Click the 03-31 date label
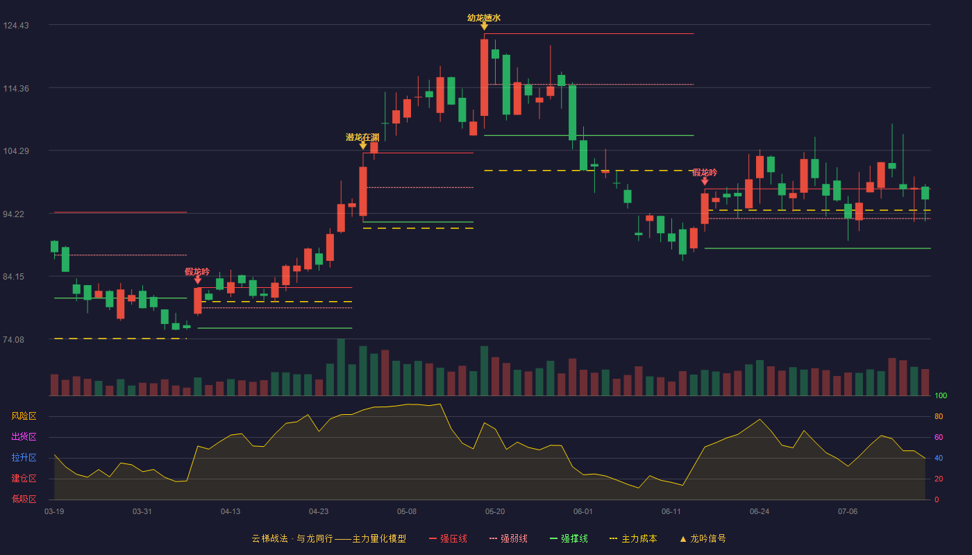972x555 pixels. [x=142, y=511]
